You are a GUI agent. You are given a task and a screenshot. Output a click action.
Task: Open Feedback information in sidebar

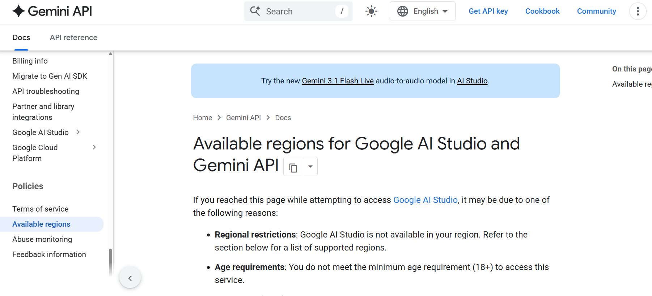click(49, 254)
